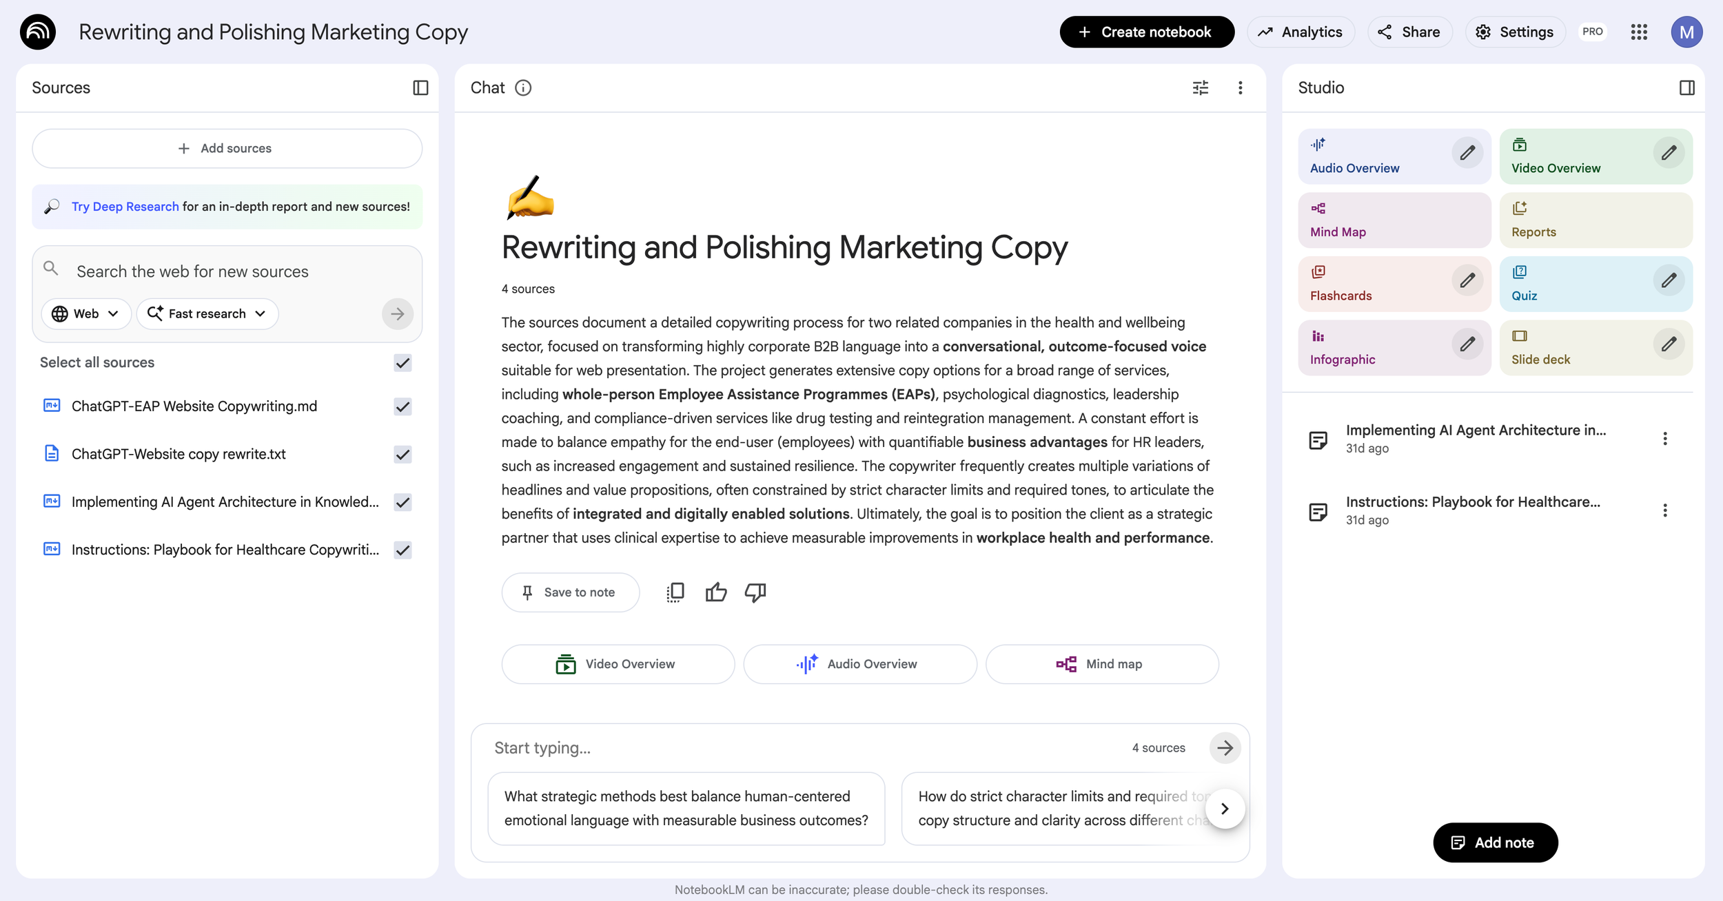Click the Try Deep Research link

[x=125, y=207]
